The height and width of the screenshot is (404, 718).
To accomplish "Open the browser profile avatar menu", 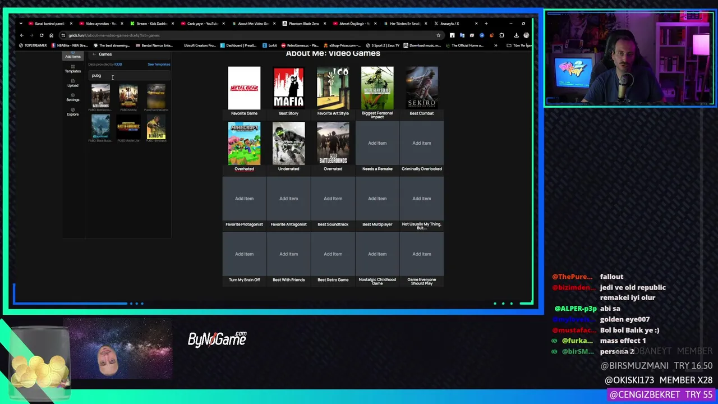I will pos(526,35).
